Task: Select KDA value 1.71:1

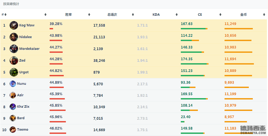Action: (142, 25)
